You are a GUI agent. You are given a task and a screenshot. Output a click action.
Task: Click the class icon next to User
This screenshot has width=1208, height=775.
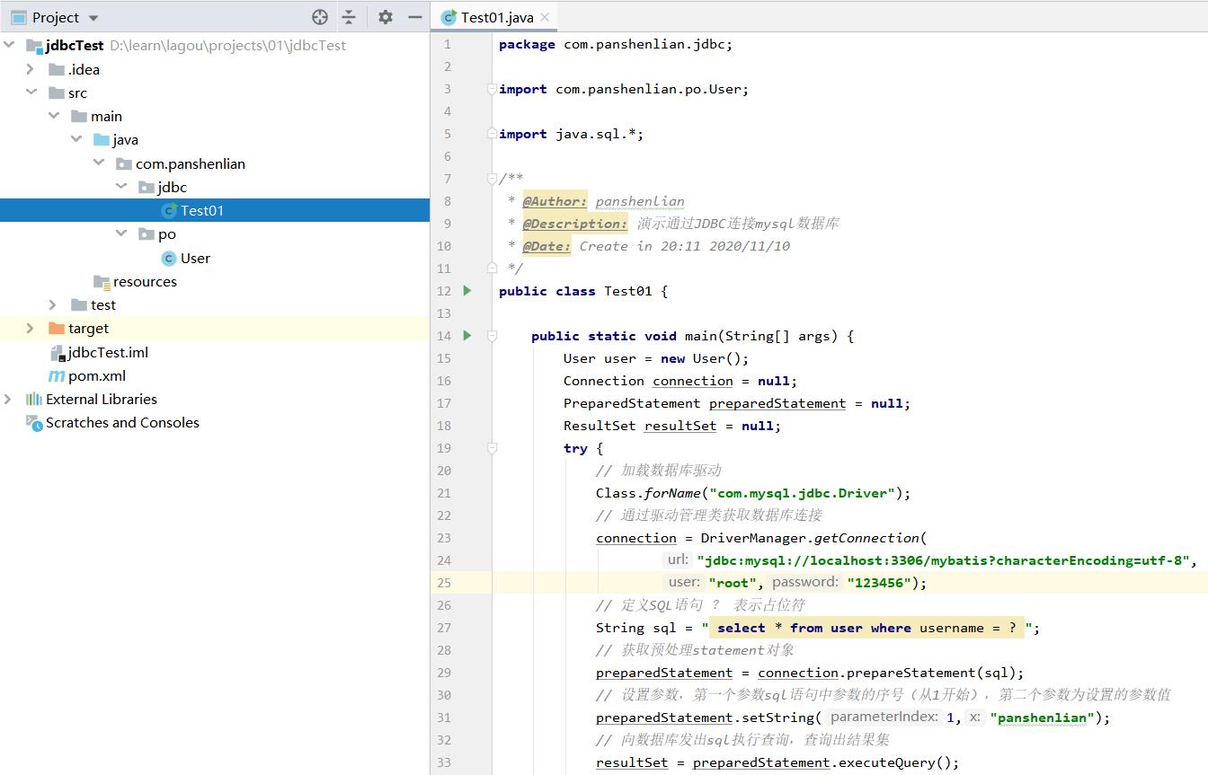point(169,258)
